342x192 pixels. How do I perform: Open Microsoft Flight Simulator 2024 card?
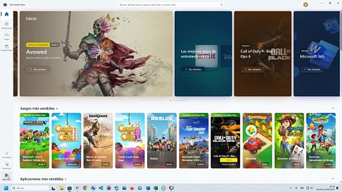193,140
